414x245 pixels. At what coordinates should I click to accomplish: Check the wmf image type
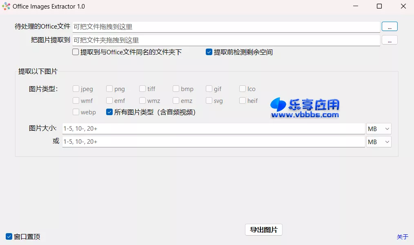pos(76,100)
